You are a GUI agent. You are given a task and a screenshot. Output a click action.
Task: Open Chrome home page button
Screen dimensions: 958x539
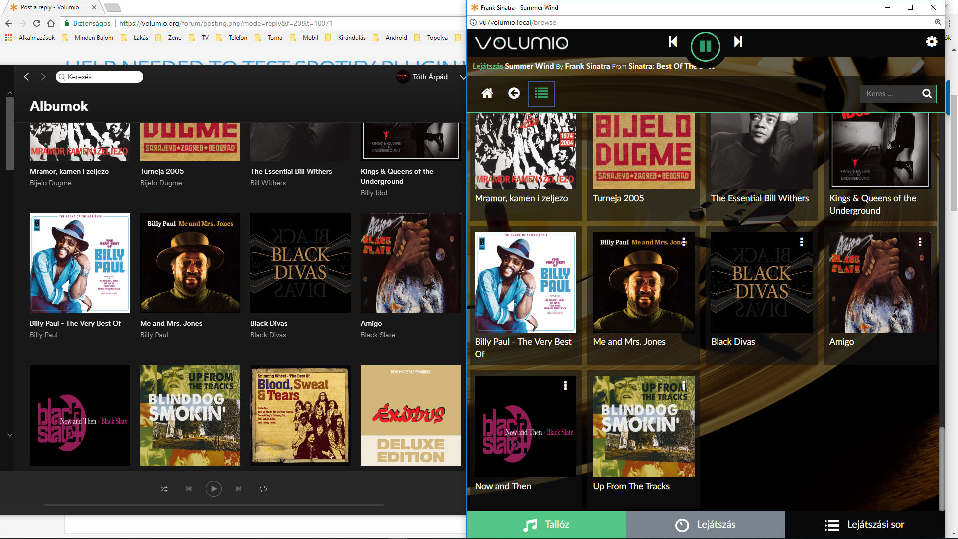tap(51, 23)
